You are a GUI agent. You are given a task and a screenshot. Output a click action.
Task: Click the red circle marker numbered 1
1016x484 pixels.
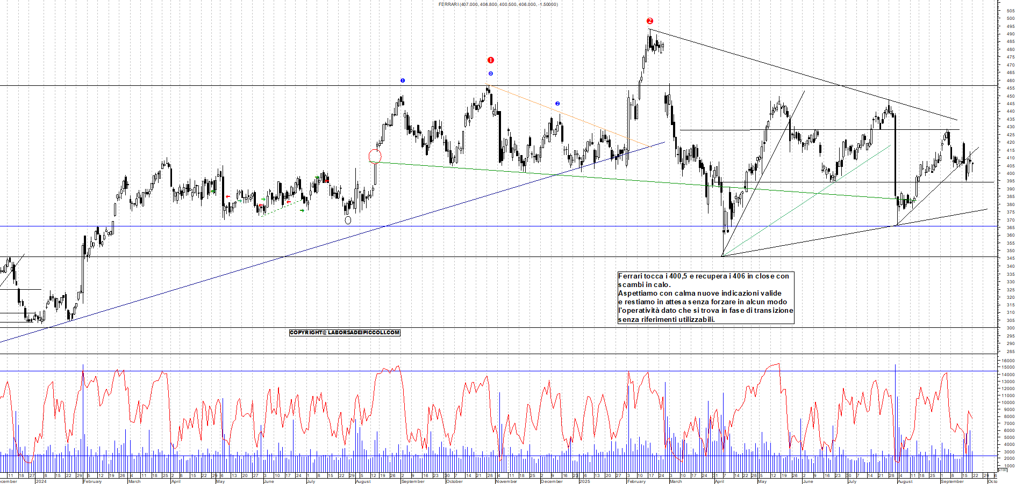490,60
